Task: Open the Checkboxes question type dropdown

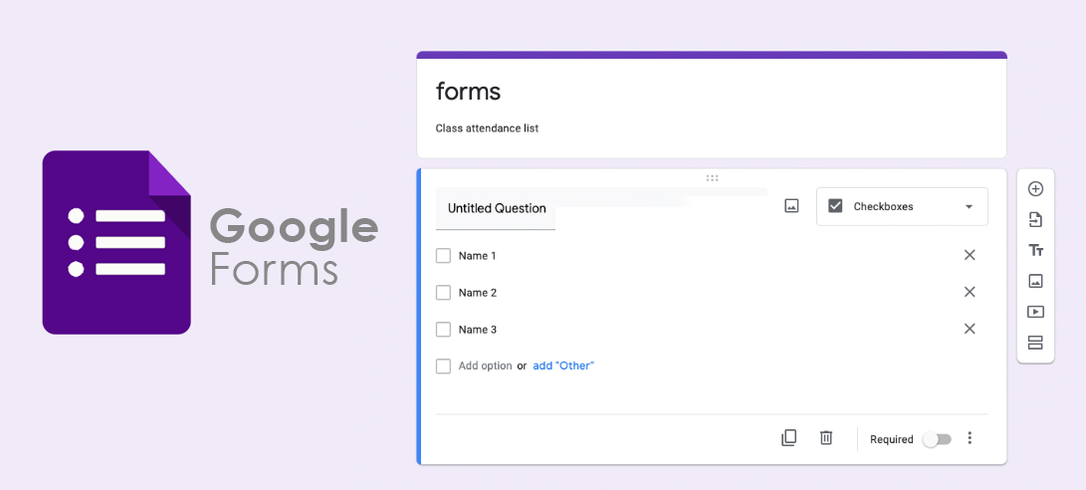Action: pos(902,206)
